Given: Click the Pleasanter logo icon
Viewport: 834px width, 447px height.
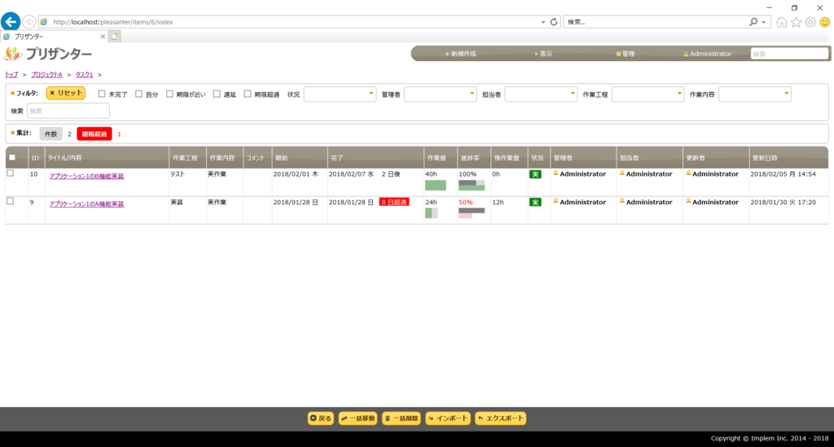Looking at the screenshot, I should tap(13, 54).
